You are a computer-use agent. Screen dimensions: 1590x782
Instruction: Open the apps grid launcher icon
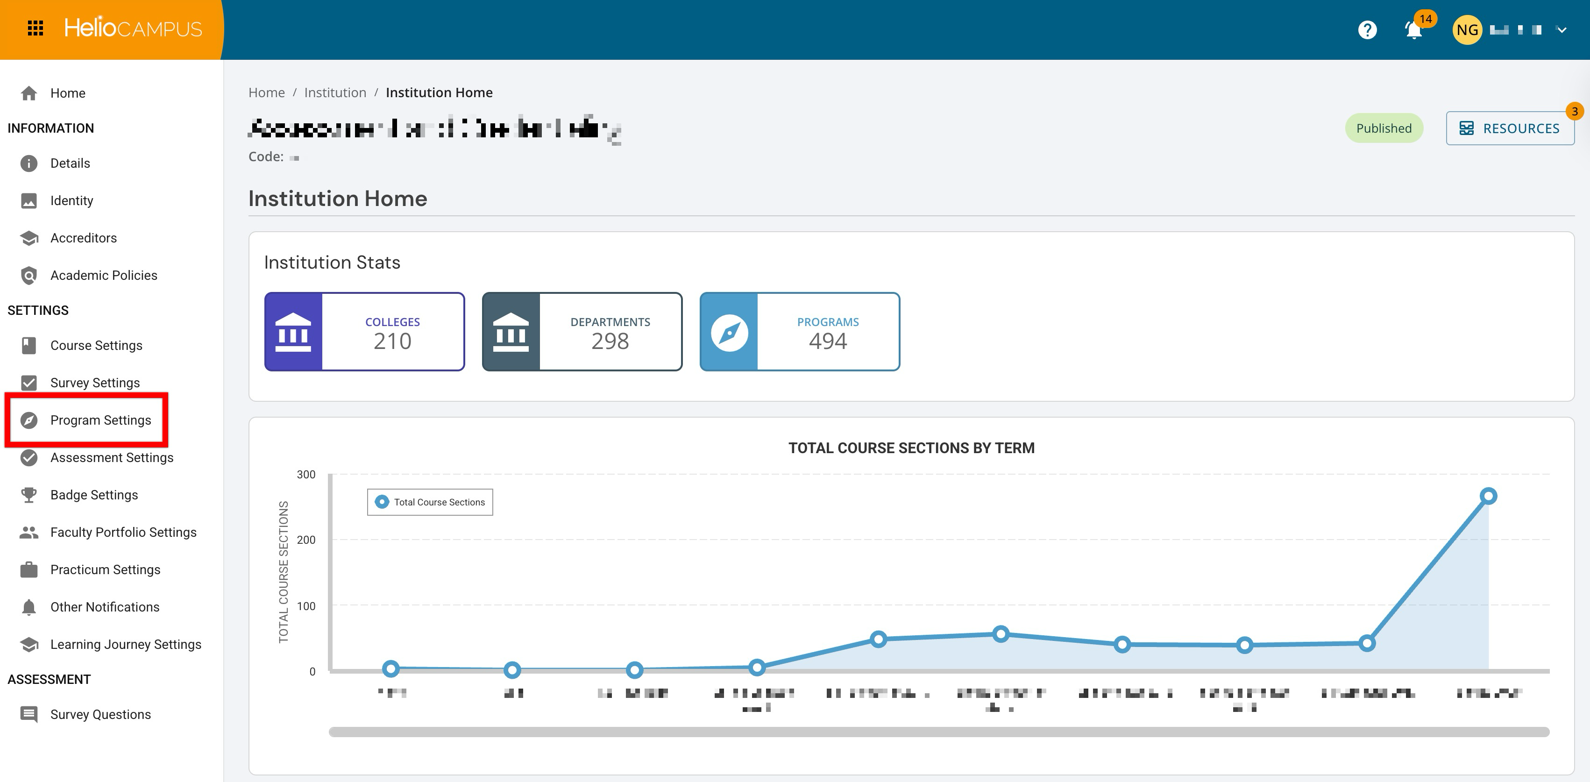click(35, 28)
